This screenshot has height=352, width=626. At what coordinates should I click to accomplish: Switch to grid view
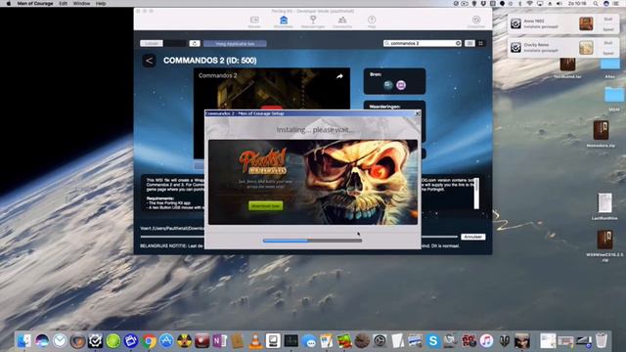coord(480,43)
